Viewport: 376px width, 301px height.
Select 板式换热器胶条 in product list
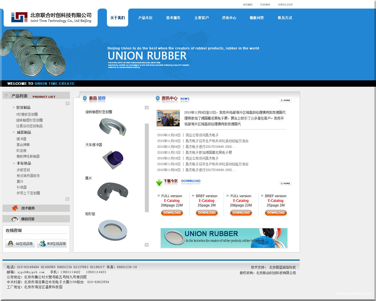(x=28, y=176)
